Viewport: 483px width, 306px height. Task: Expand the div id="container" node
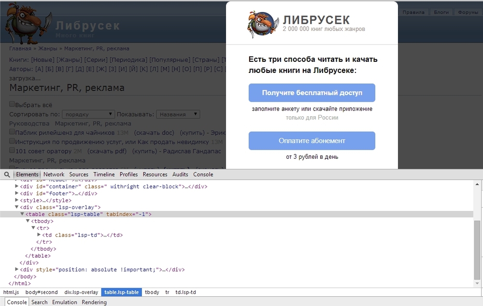16,186
